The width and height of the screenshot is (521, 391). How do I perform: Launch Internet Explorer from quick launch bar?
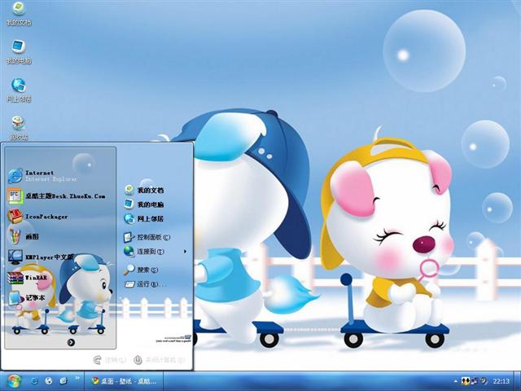point(34,380)
